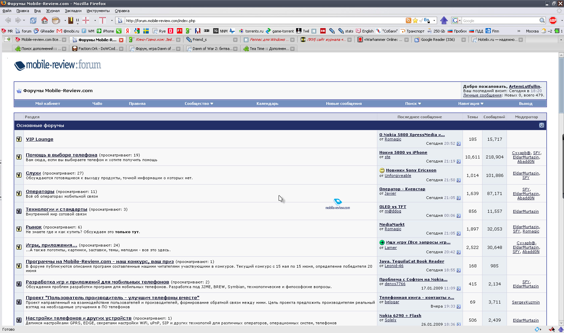Screen dimensions: 564x333
Task: Open the address bar history dropdown arrow
Action: [434, 20]
